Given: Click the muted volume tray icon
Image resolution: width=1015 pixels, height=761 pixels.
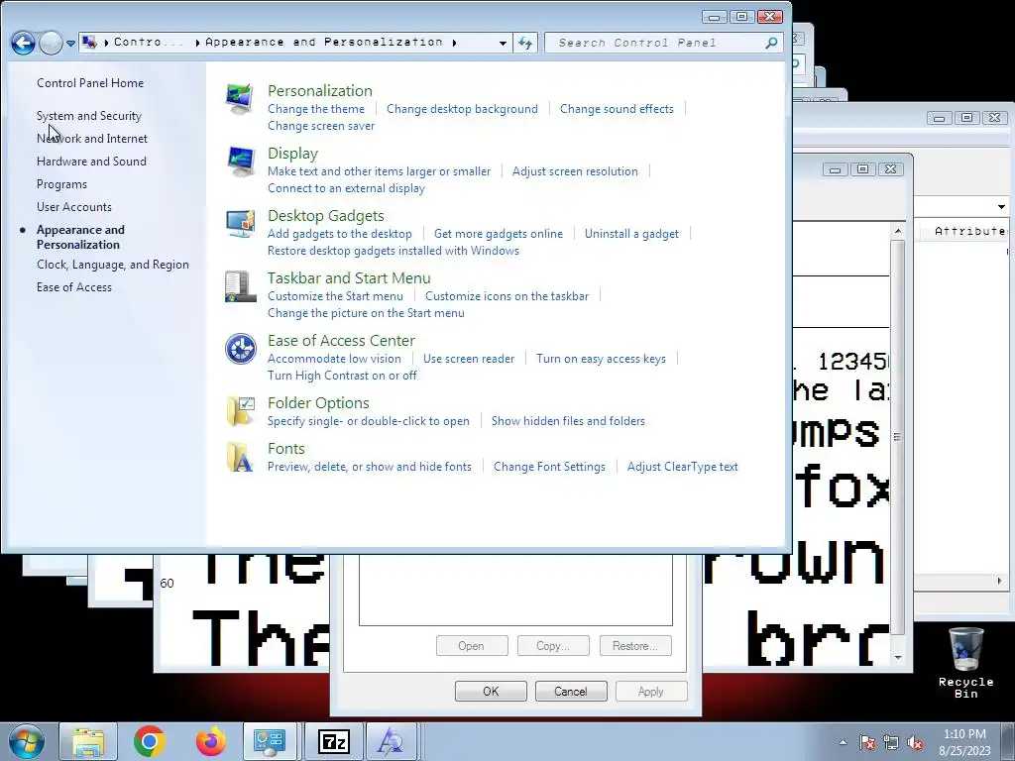Looking at the screenshot, I should point(915,743).
